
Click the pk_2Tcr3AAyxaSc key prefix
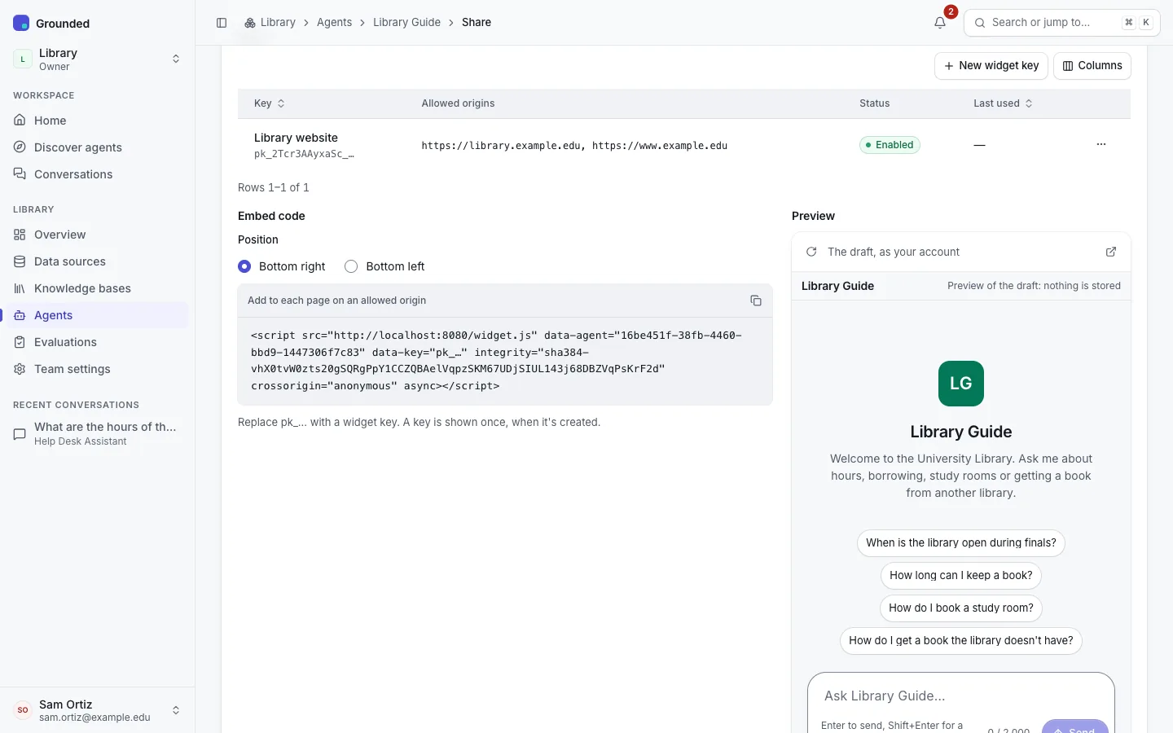pyautogui.click(x=304, y=154)
